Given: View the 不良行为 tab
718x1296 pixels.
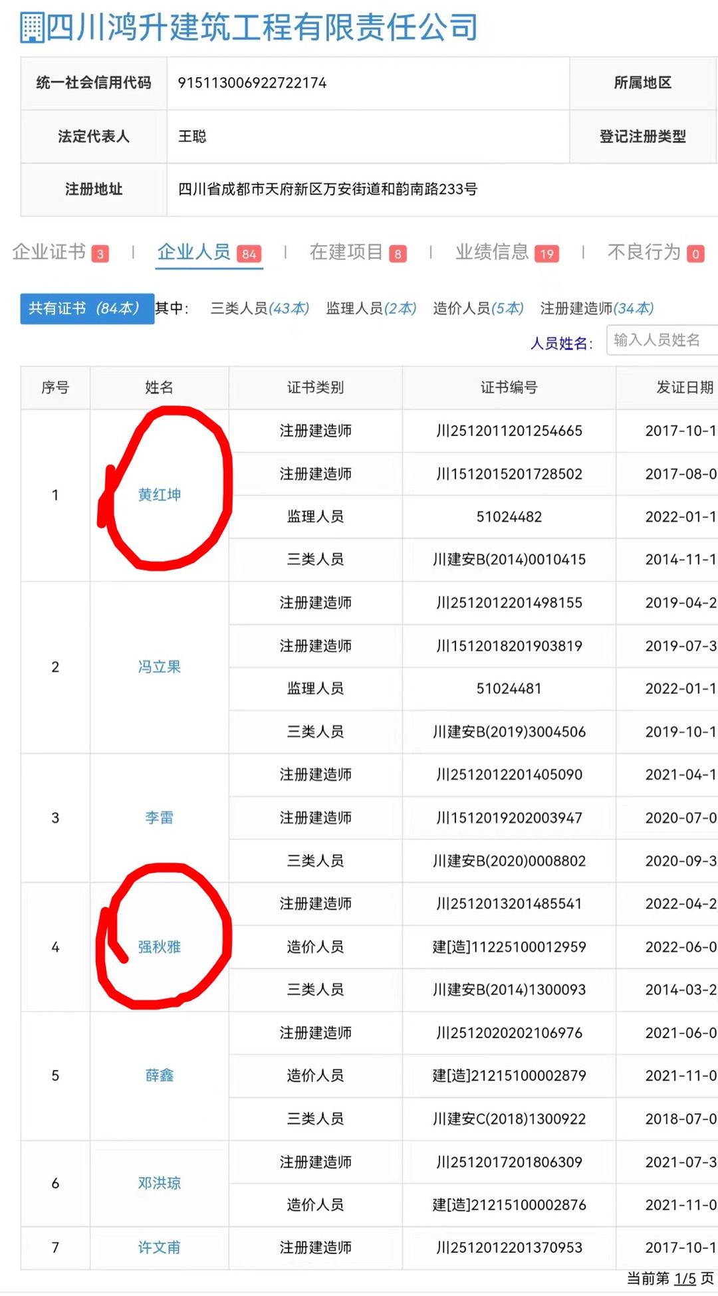Looking at the screenshot, I should [656, 253].
